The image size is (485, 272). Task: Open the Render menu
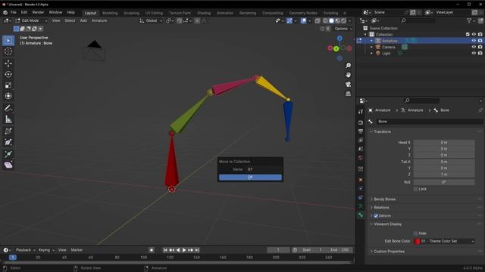tap(38, 13)
